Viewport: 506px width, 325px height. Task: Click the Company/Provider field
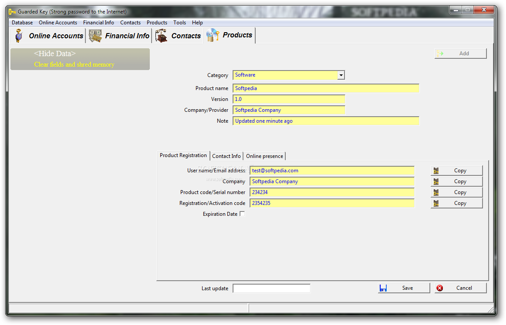[x=289, y=110]
